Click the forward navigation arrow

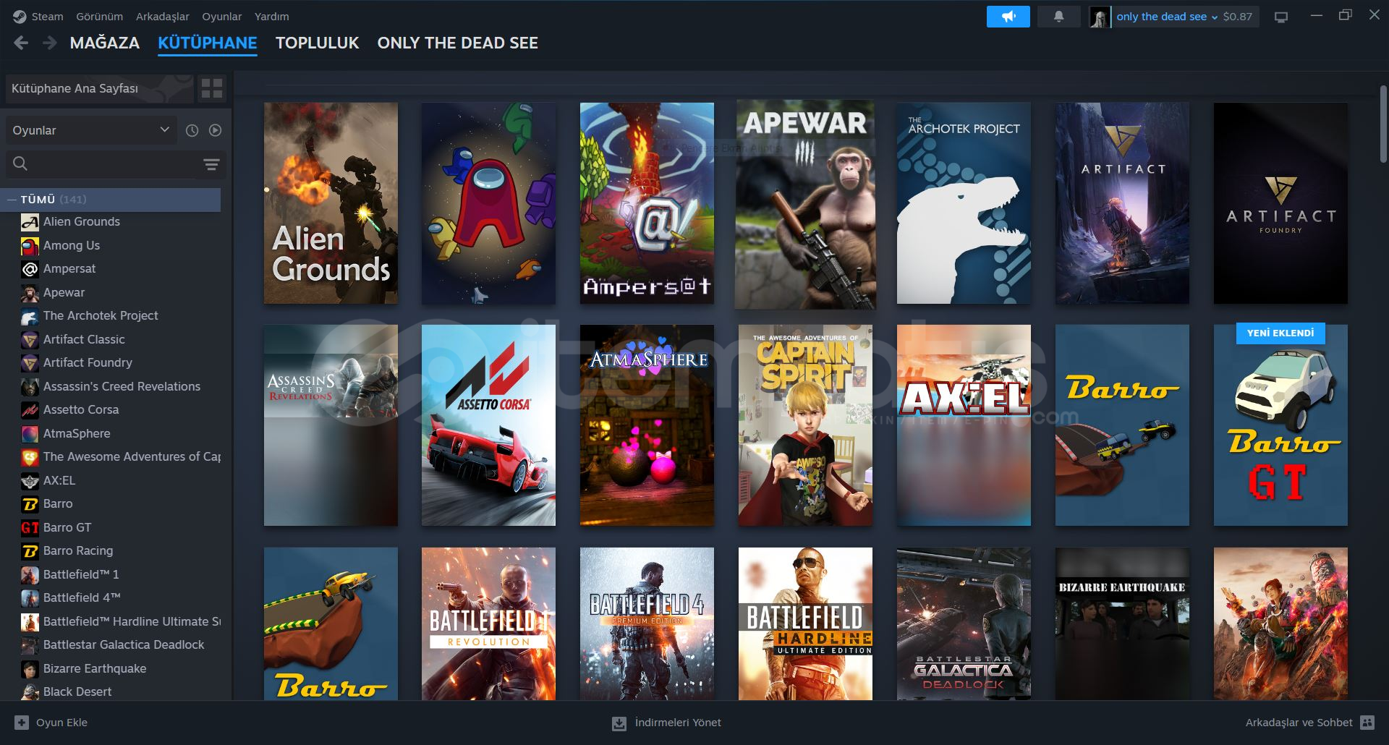[49, 43]
